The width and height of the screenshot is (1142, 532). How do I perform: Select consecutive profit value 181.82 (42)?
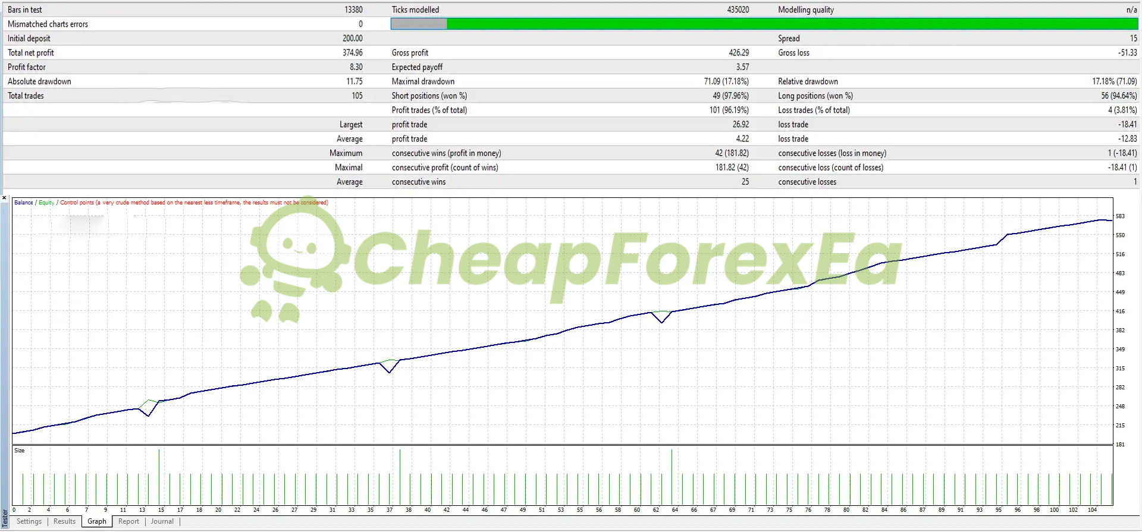click(732, 168)
